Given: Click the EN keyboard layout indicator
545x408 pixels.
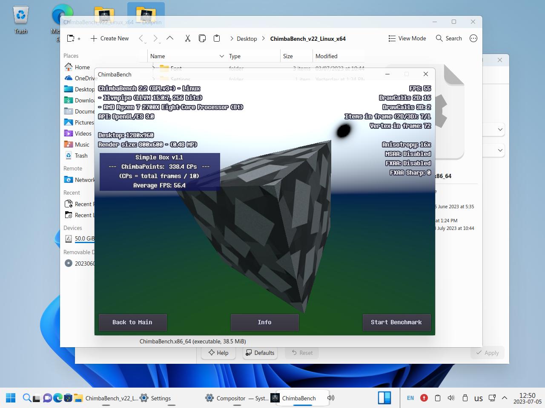Looking at the screenshot, I should tap(410, 398).
